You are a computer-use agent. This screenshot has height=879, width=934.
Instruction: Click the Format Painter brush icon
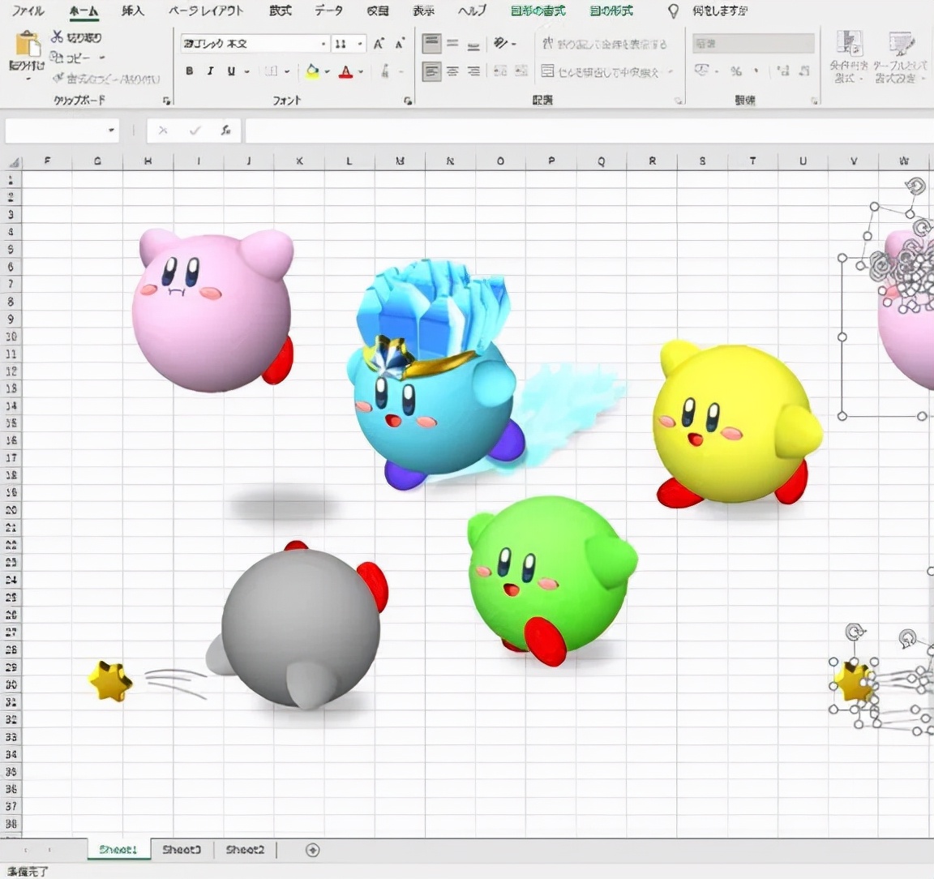pyautogui.click(x=58, y=78)
